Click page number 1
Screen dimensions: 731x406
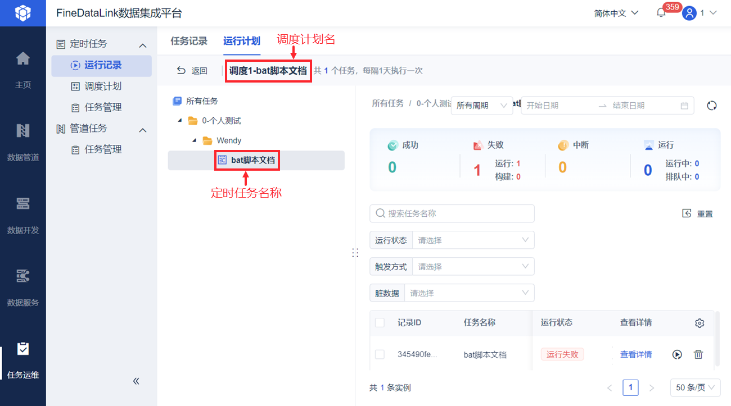630,387
